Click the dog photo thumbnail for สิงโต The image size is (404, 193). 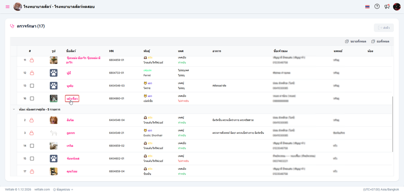click(54, 120)
